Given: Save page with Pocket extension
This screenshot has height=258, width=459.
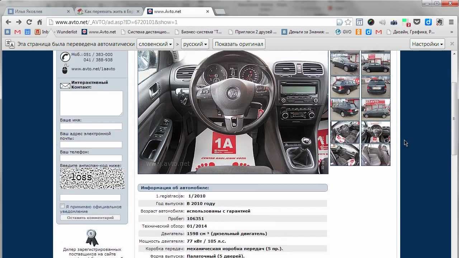Looking at the screenshot, I should (417, 22).
